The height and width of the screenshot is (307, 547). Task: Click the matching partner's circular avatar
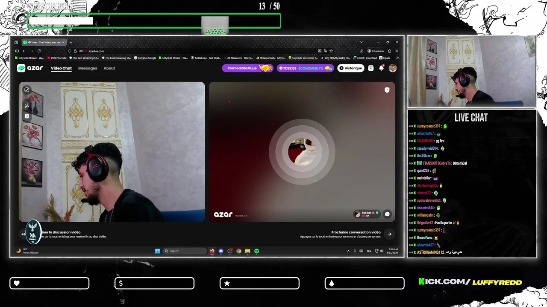pyautogui.click(x=302, y=151)
